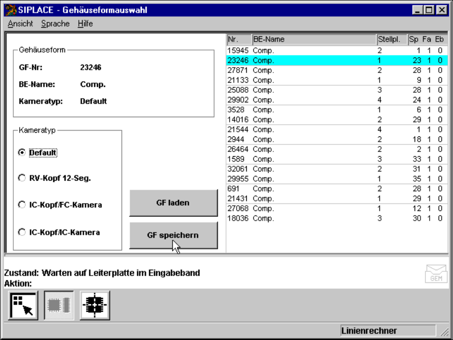Viewport: 453px width, 340px height.
Task: Click the GEM envelope icon
Action: click(x=435, y=274)
